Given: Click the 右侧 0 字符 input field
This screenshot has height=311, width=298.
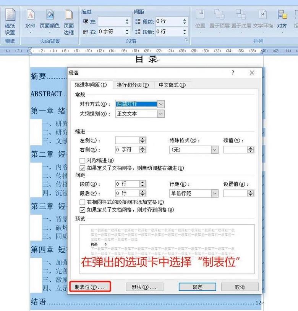Looking at the screenshot, I should [x=127, y=149].
